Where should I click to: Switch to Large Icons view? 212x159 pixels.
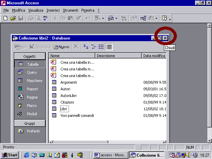tap(86, 47)
